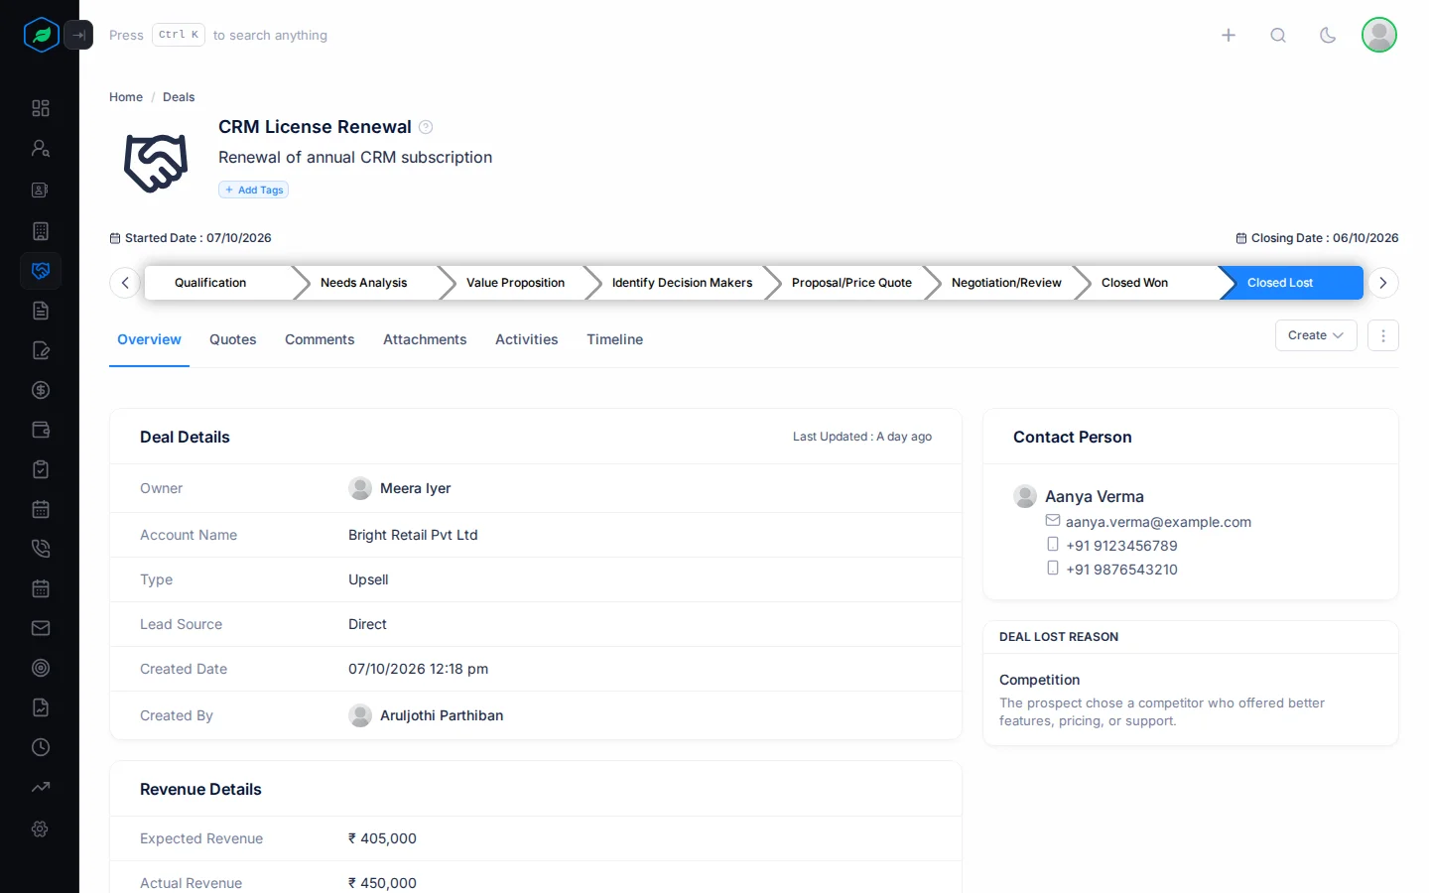Open the phone calls sidebar icon
The width and height of the screenshot is (1429, 893).
(41, 549)
